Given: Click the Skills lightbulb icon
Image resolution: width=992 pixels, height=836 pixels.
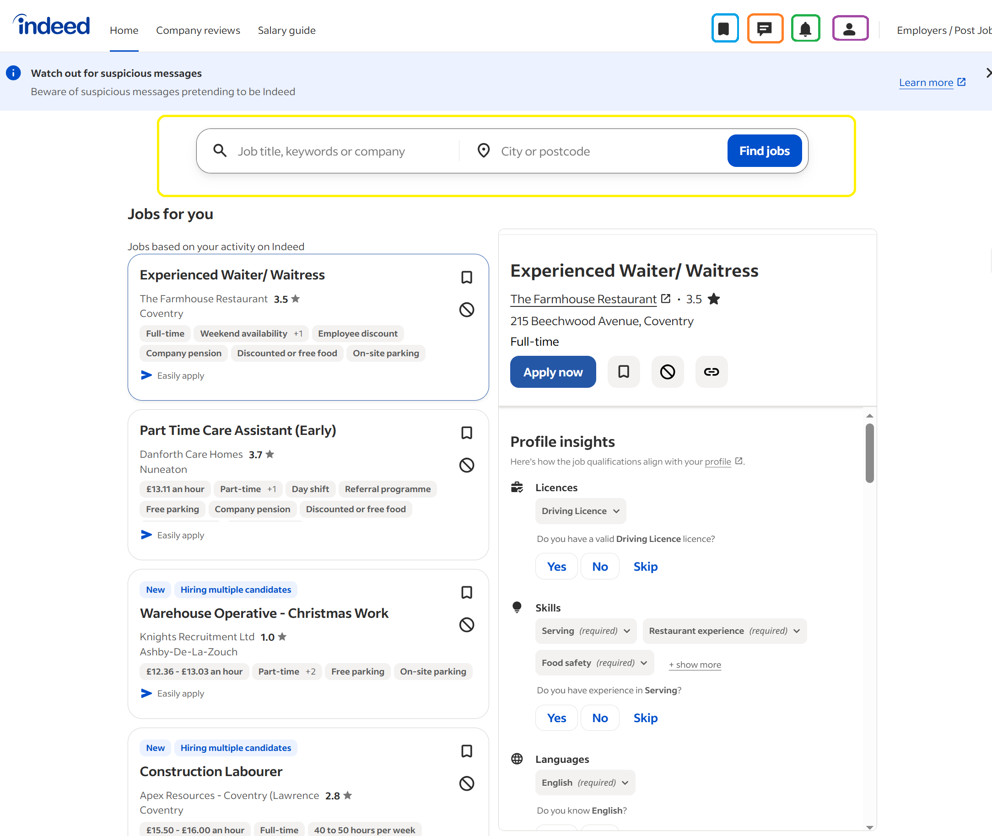Looking at the screenshot, I should (x=517, y=608).
